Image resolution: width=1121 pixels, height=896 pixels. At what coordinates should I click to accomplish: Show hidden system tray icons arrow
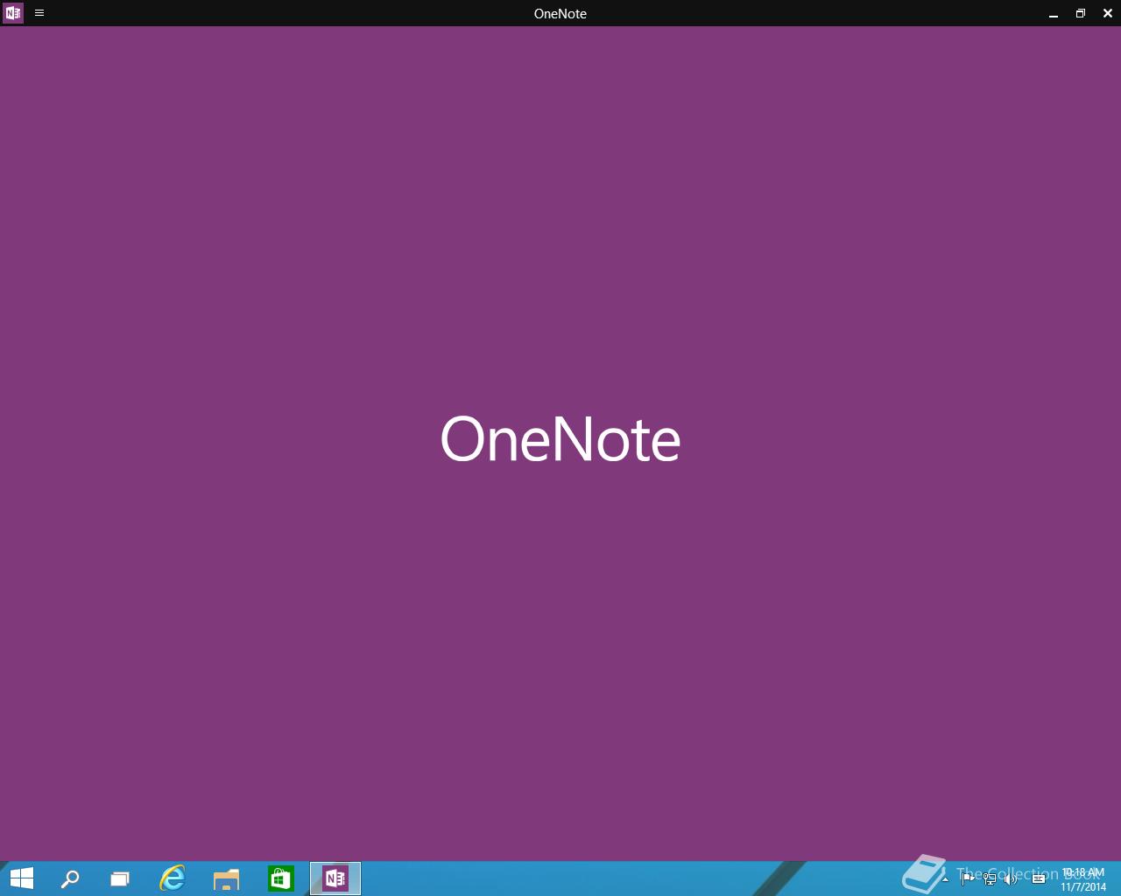(945, 878)
